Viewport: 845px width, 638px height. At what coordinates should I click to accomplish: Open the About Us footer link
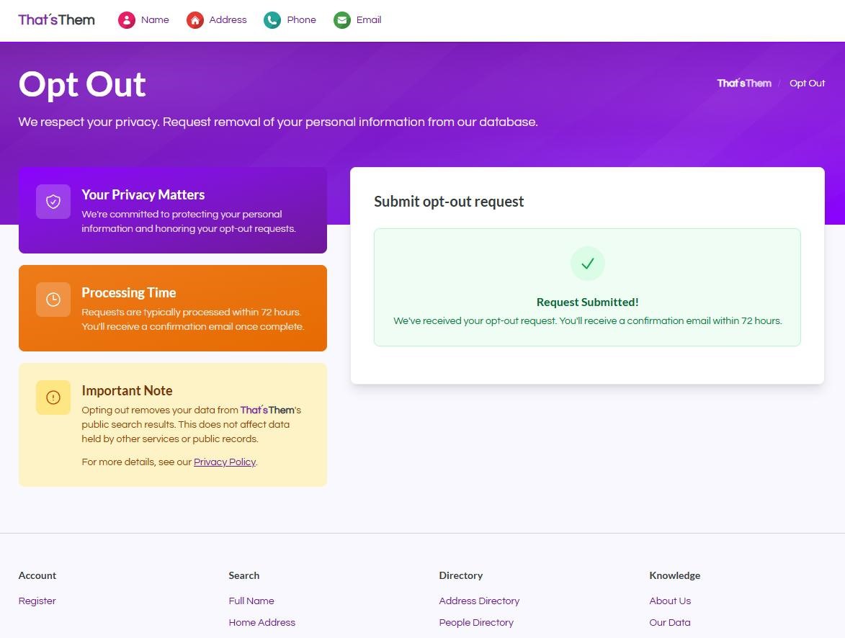(x=670, y=601)
